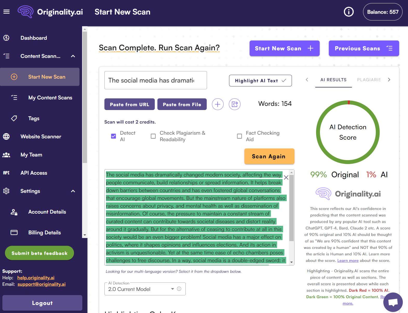Collapse the Content Scanning sidebar section
Image resolution: width=408 pixels, height=313 pixels.
pyautogui.click(x=73, y=56)
